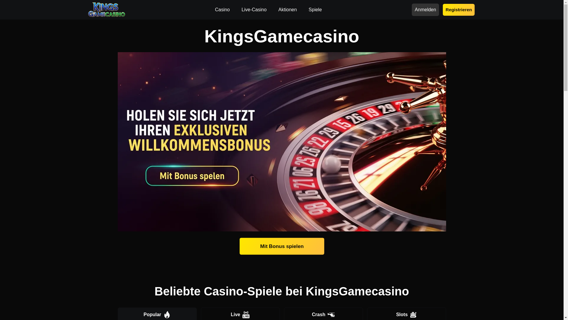Open Spiele in the navigation bar
Image resolution: width=568 pixels, height=320 pixels.
coord(315,10)
